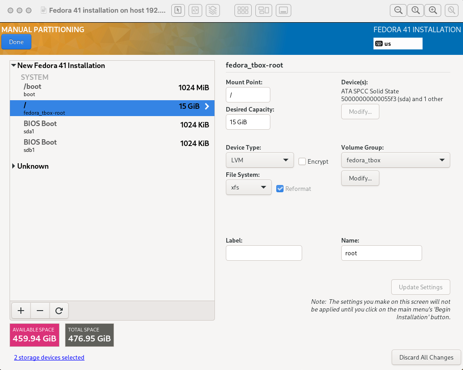Click the FEDORA 41 INSTALLATION title text
This screenshot has width=463, height=370.
417,29
